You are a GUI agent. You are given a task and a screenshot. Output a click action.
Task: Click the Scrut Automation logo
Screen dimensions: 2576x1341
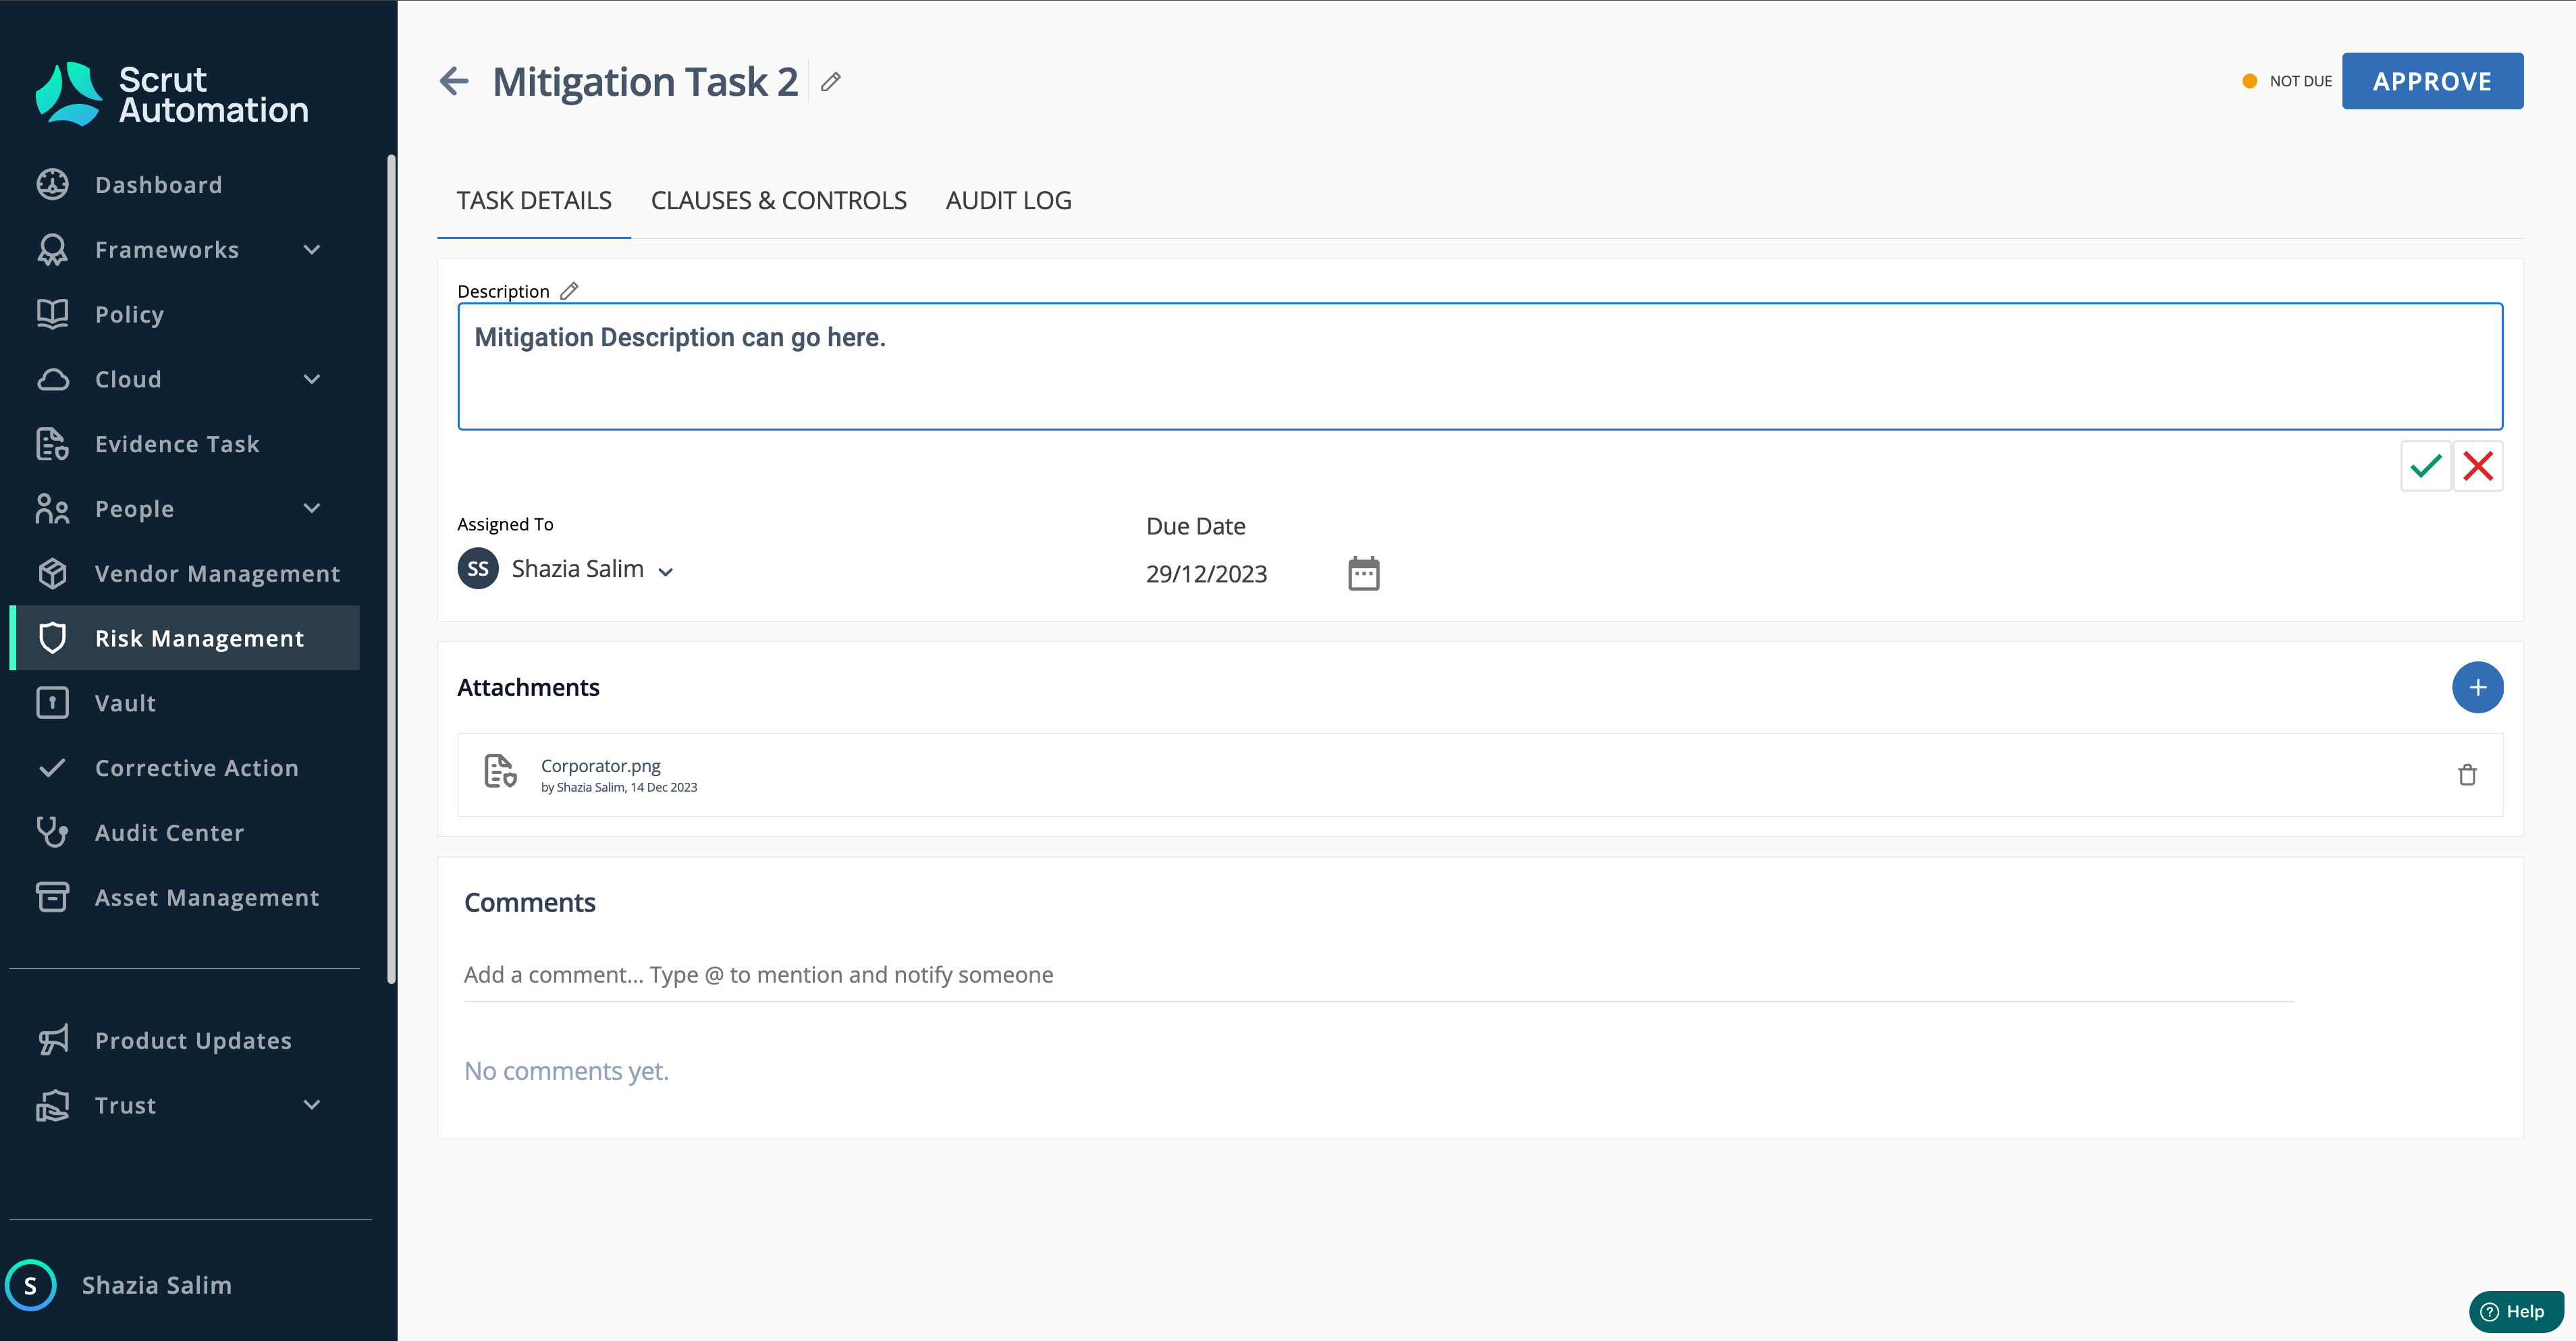tap(171, 94)
